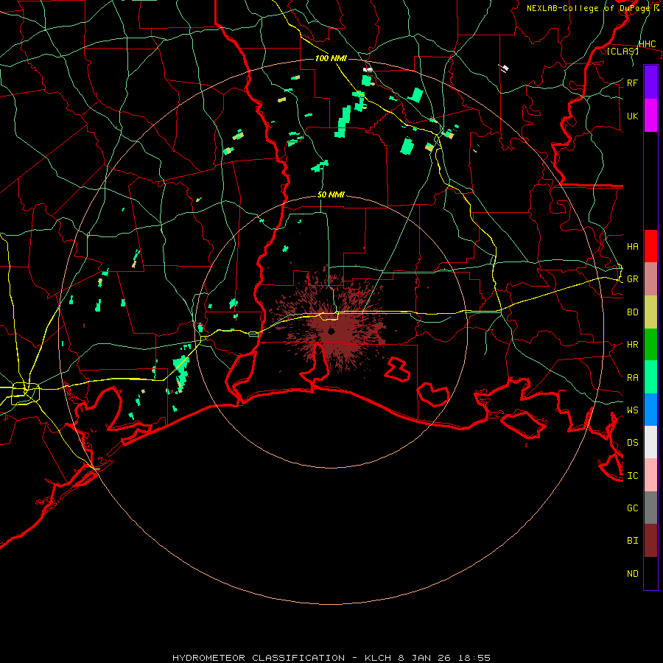The height and width of the screenshot is (663, 663).
Task: Click the BI dark red color swatch
Action: tap(650, 541)
